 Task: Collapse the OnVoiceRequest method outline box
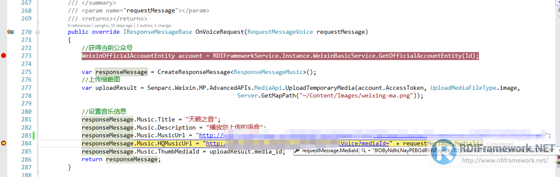[x=38, y=32]
